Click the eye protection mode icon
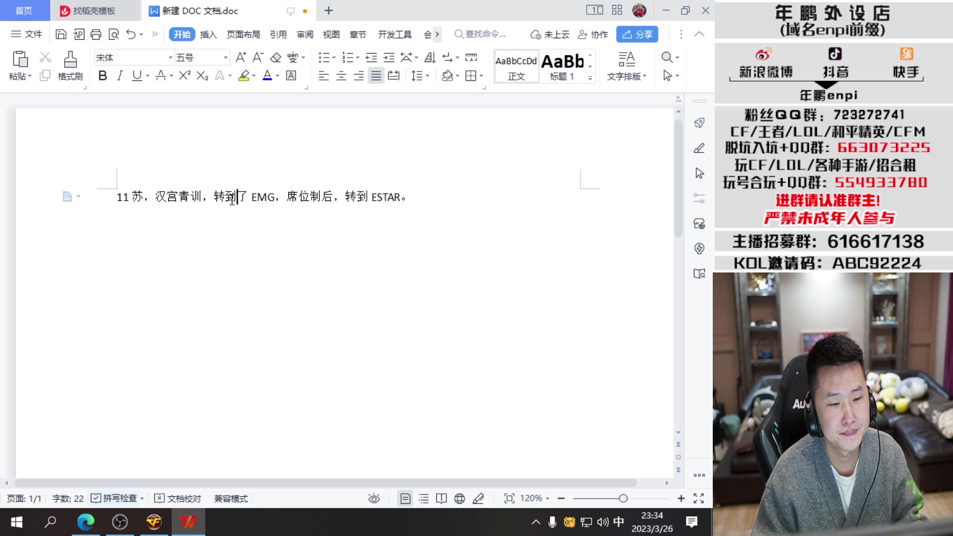Viewport: 953px width, 536px height. pos(374,498)
